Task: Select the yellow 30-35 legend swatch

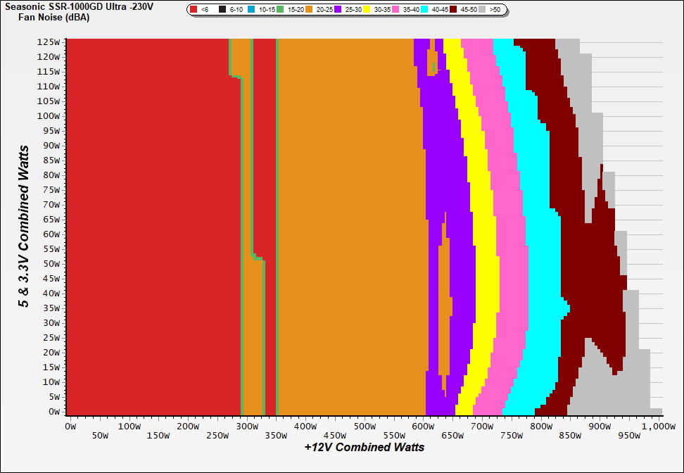Action: (367, 10)
